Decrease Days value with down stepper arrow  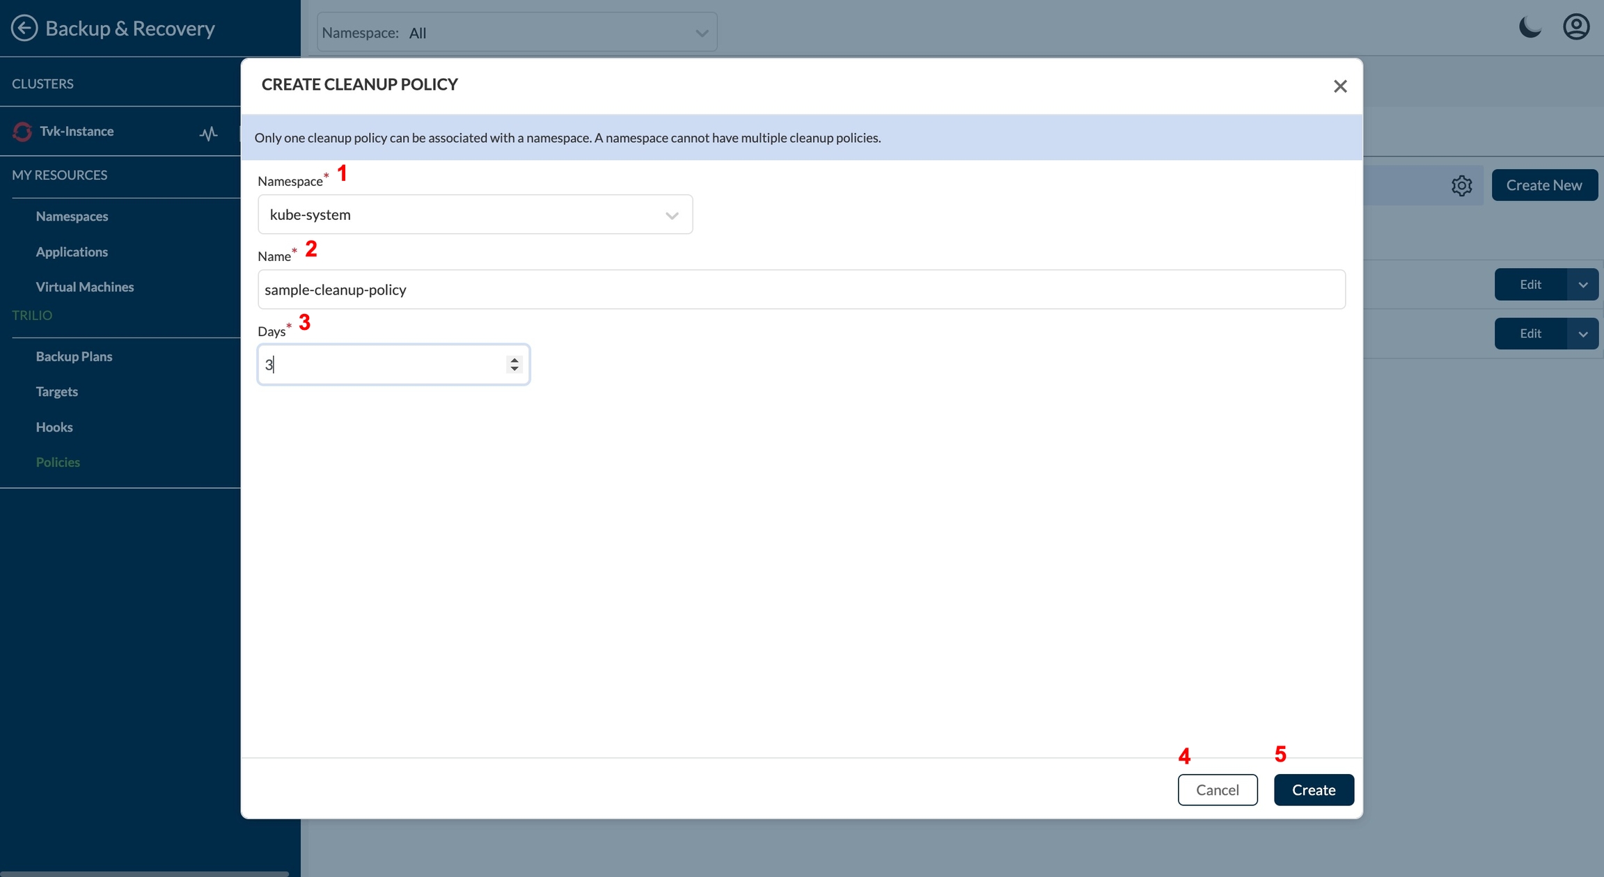514,369
